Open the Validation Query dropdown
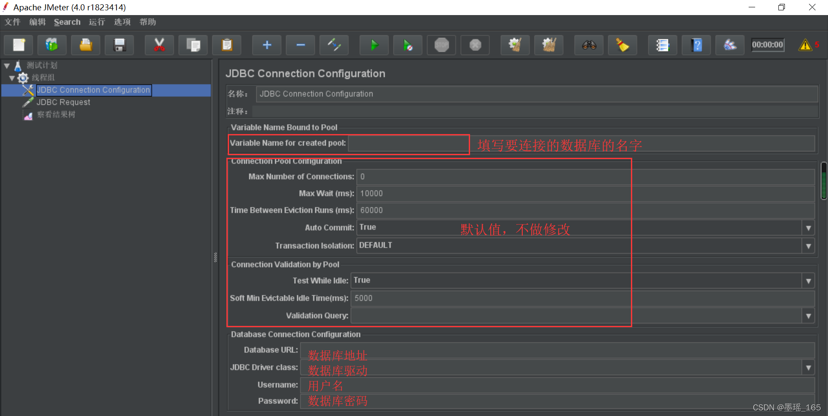828x416 pixels. tap(809, 316)
